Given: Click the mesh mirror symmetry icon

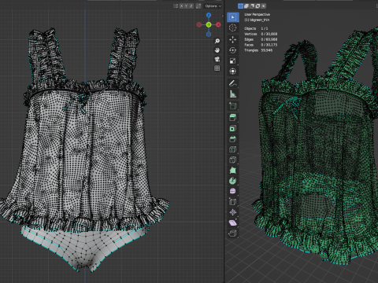Looking at the screenshot, I should click(x=176, y=6).
